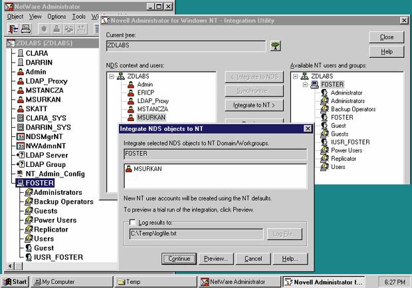Collapse the ZDLABS node in Available NT users
Viewport: 412px width, 288px height.
(x=297, y=76)
